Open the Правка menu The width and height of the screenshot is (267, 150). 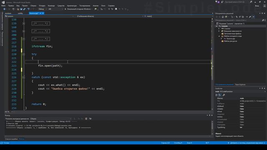11,5
